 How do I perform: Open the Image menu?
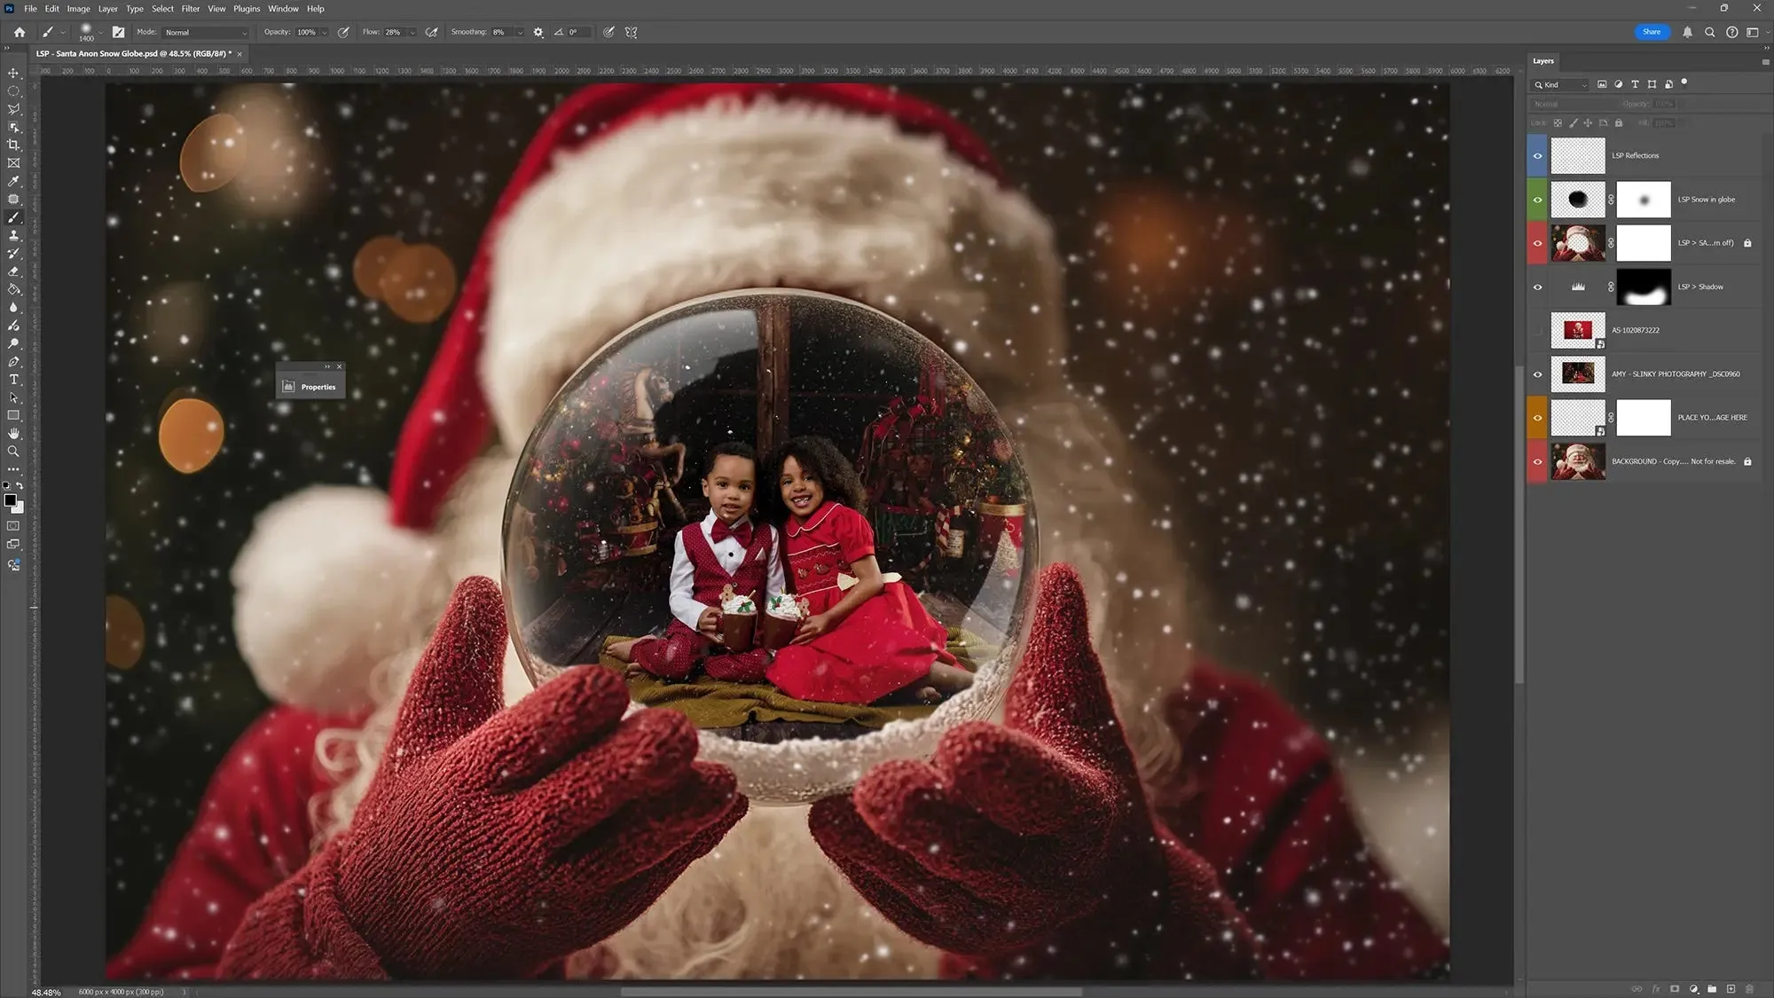pos(79,8)
